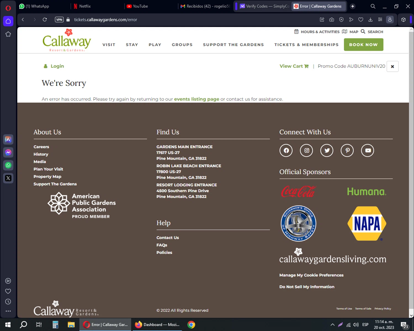This screenshot has width=414, height=331.
Task: Click the Book Now button
Action: (x=363, y=44)
